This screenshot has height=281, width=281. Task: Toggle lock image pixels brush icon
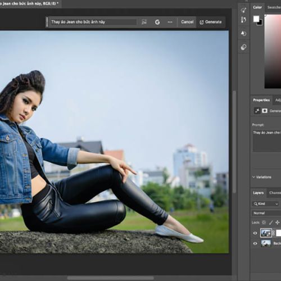271,223
